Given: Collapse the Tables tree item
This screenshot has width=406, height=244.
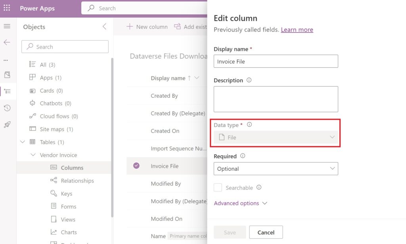Looking at the screenshot, I should [23, 142].
